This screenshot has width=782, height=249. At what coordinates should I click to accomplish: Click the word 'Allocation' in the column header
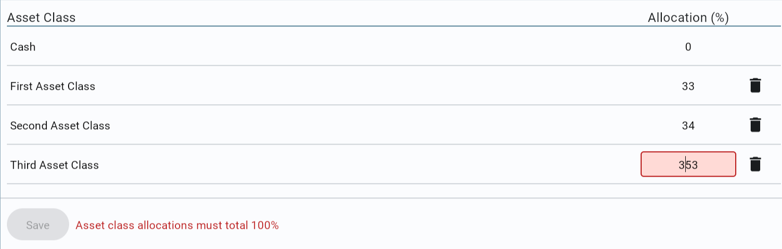click(677, 18)
